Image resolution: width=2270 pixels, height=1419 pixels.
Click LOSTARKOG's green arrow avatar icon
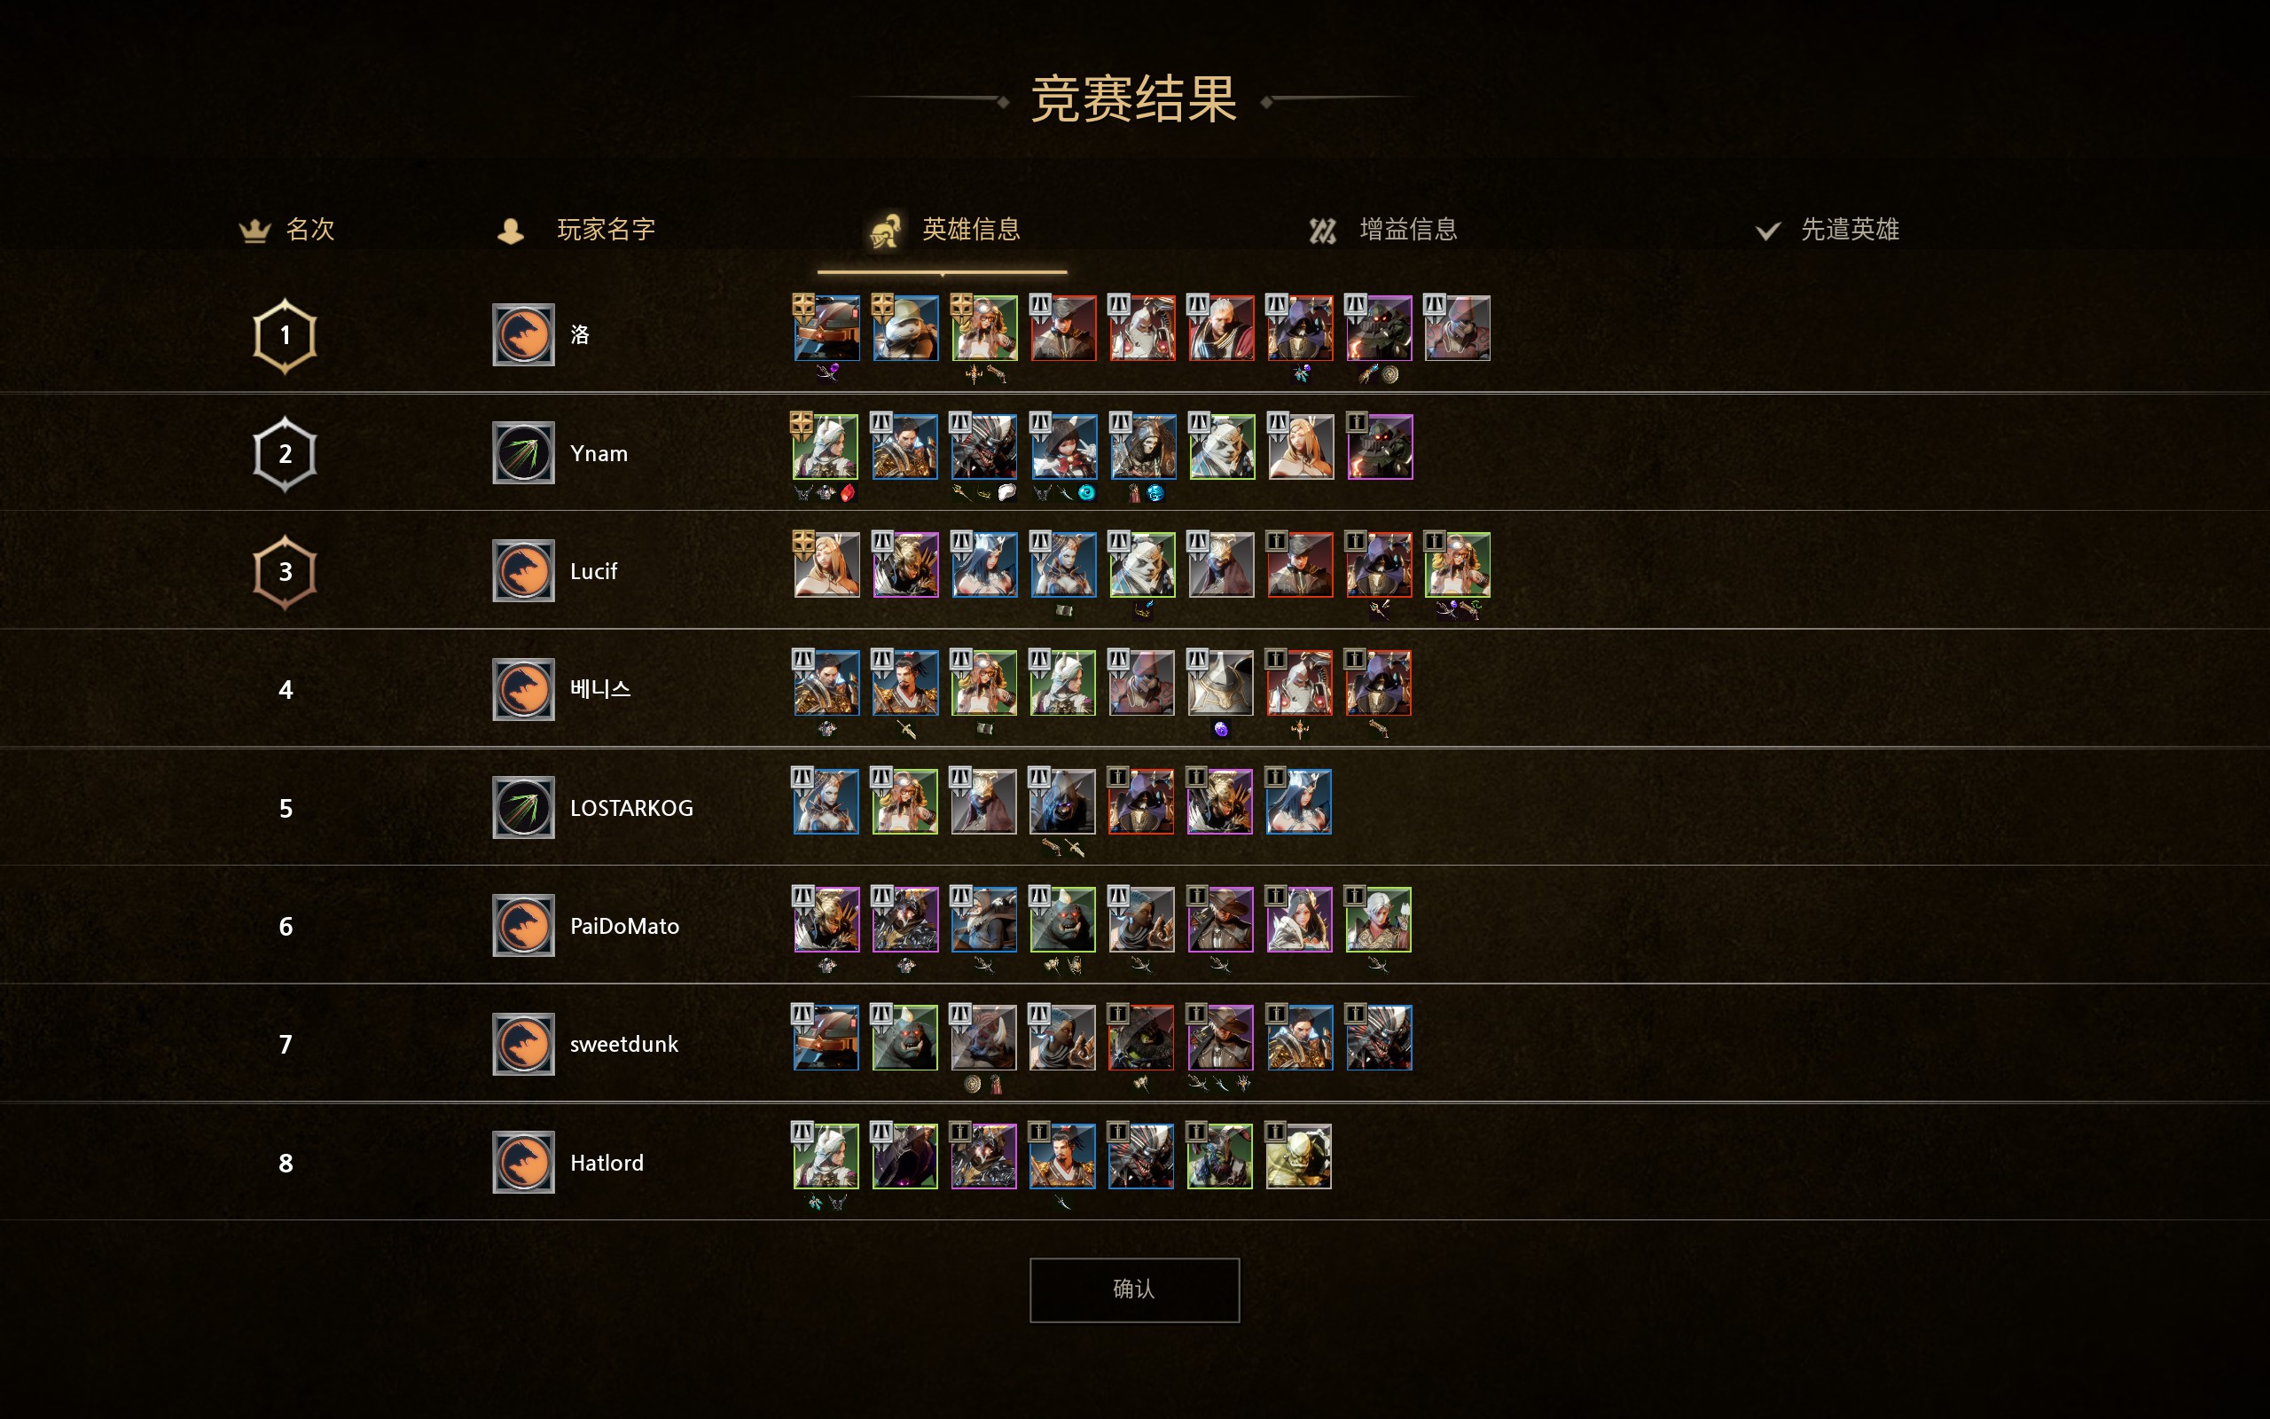(523, 808)
